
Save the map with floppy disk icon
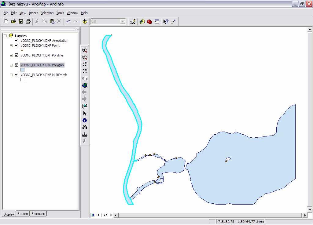(x=21, y=21)
